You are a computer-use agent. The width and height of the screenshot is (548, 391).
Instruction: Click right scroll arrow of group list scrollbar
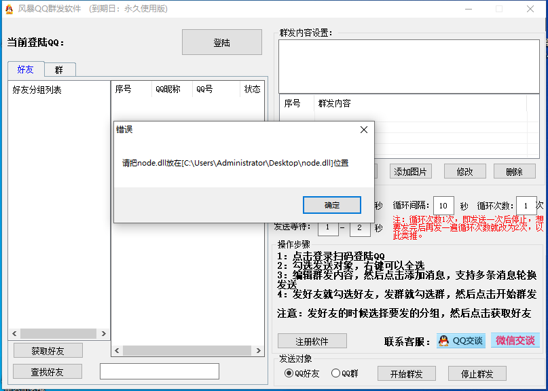coord(103,333)
